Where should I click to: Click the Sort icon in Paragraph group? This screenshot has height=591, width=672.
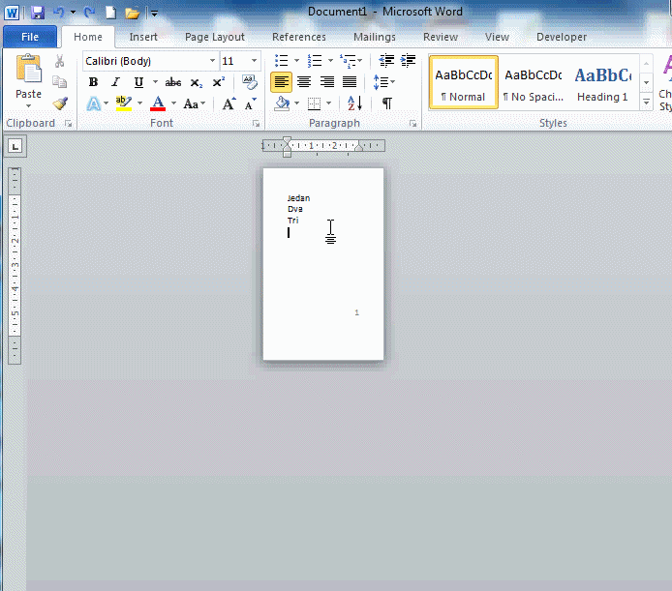pyautogui.click(x=354, y=103)
